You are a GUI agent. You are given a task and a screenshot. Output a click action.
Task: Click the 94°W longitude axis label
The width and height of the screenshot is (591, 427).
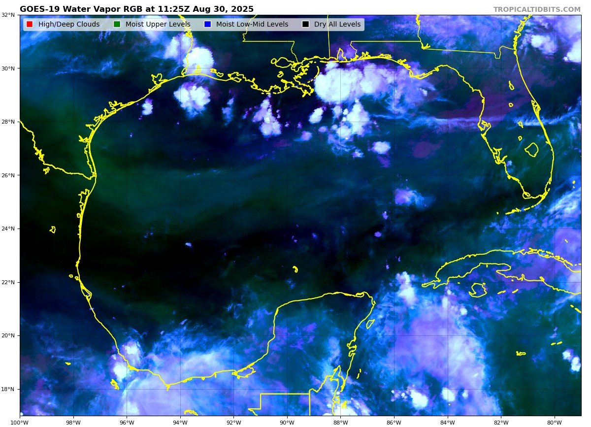[180, 422]
